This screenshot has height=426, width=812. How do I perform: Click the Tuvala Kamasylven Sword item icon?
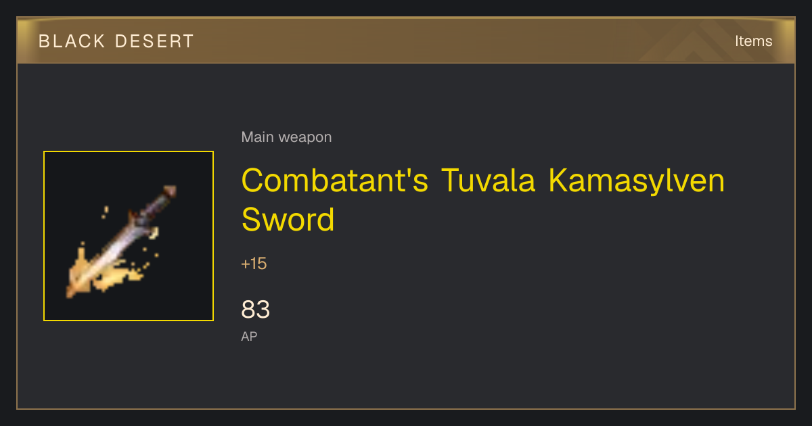129,236
